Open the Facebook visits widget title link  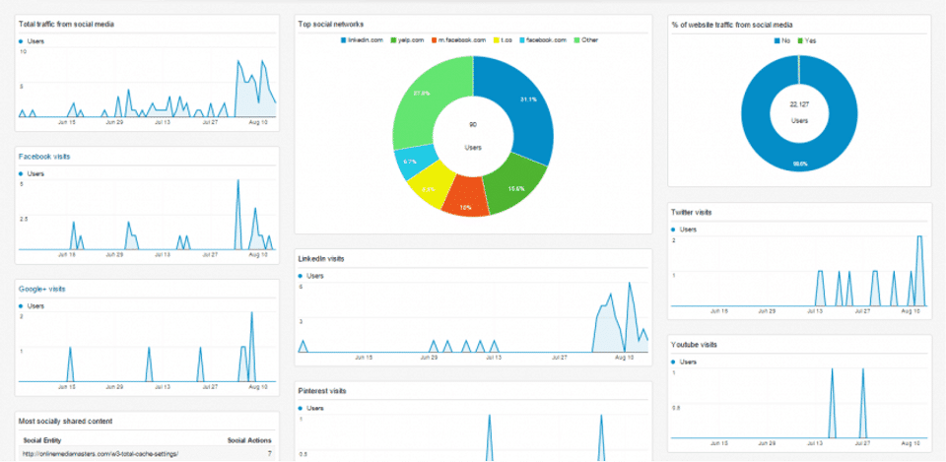click(44, 157)
